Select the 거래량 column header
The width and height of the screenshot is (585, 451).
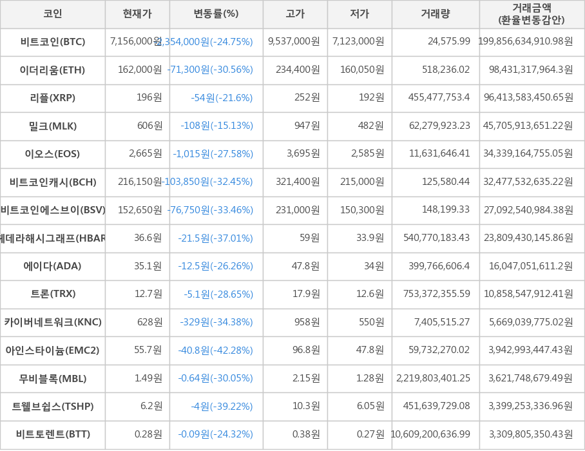(436, 14)
